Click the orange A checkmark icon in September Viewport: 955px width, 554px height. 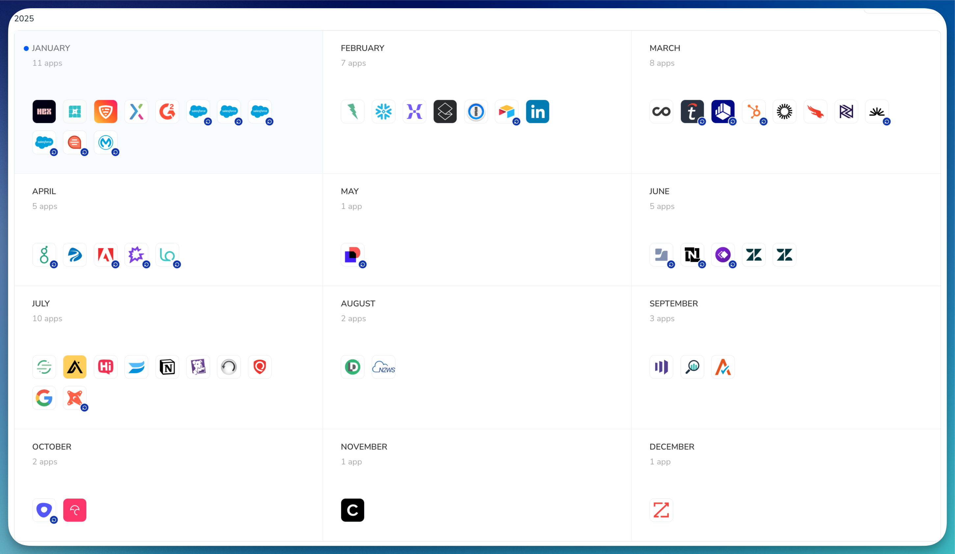(723, 367)
